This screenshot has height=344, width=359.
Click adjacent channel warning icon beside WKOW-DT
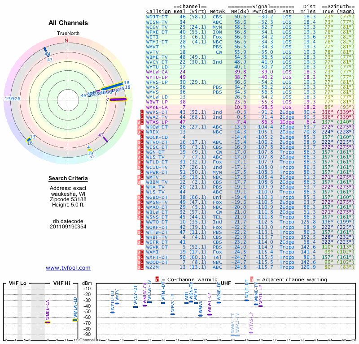coord(140,127)
